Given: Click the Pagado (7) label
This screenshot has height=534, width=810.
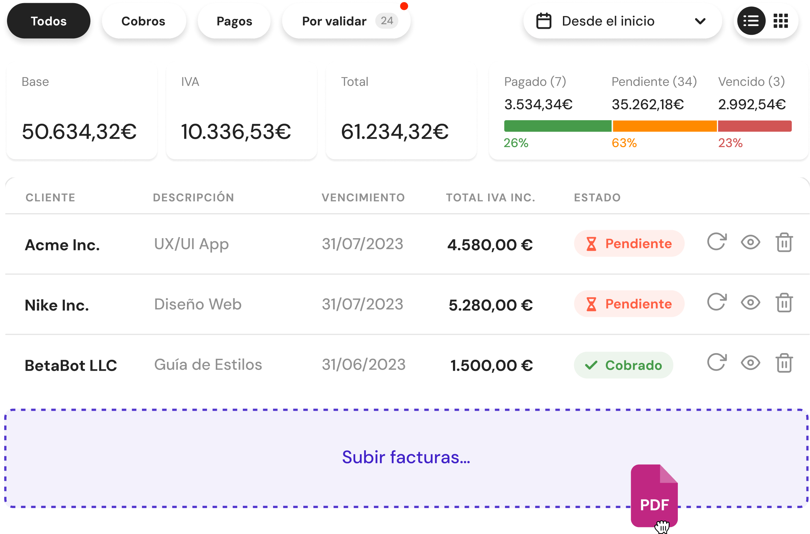Looking at the screenshot, I should (x=535, y=82).
